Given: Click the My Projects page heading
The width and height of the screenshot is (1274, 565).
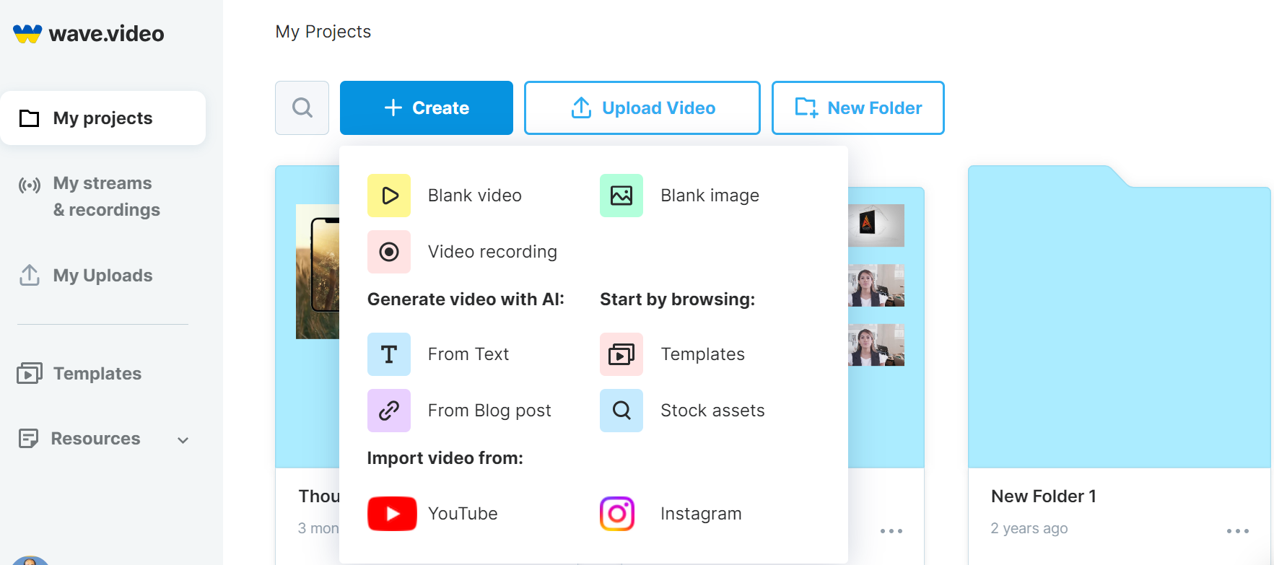Looking at the screenshot, I should click(x=323, y=32).
